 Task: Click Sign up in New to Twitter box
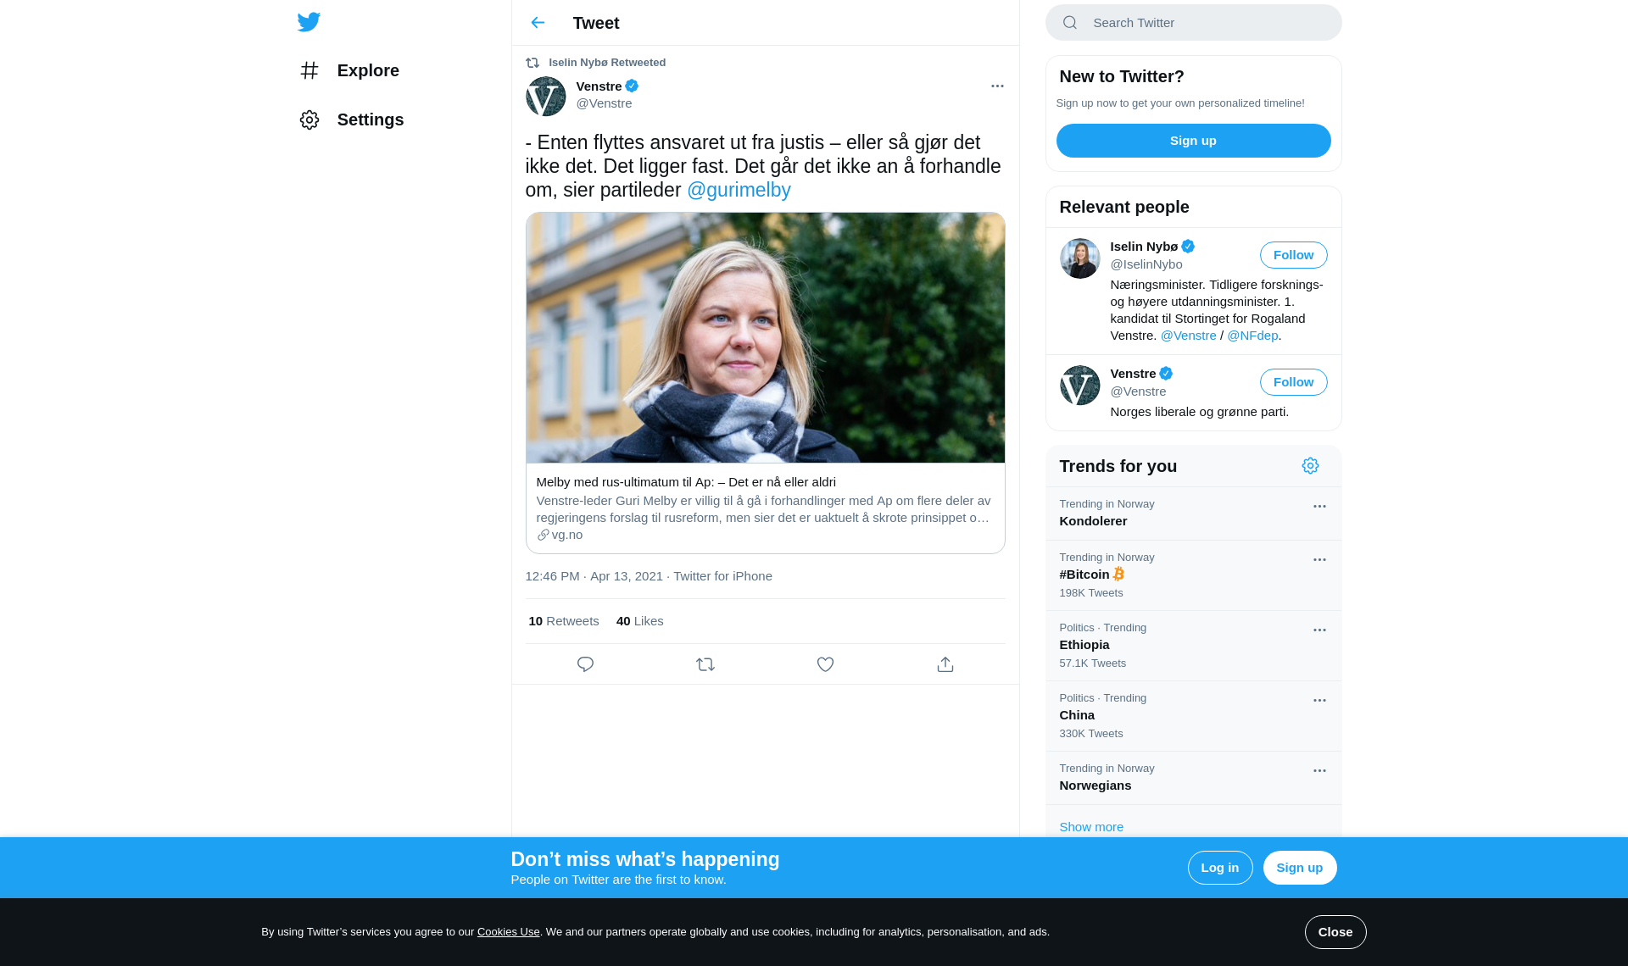[x=1194, y=141]
